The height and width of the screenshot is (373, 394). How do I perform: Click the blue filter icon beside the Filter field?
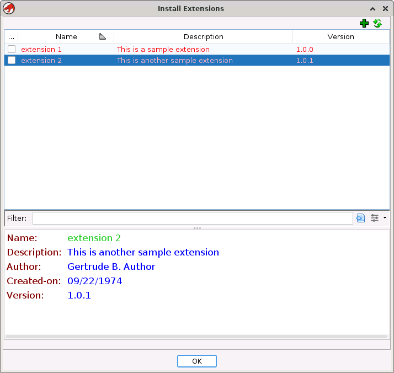coord(361,218)
